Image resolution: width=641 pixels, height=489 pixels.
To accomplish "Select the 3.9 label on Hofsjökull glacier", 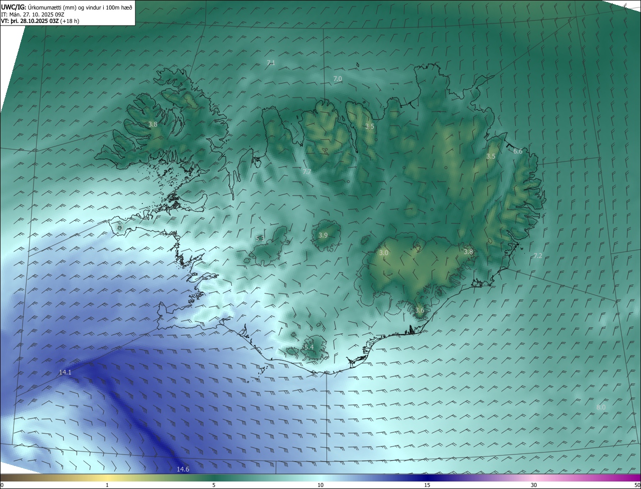I will (x=323, y=235).
